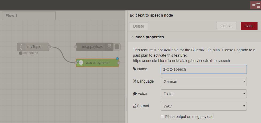
Task: Click the msg.payload debug node's list icon
Action: tap(109, 47)
